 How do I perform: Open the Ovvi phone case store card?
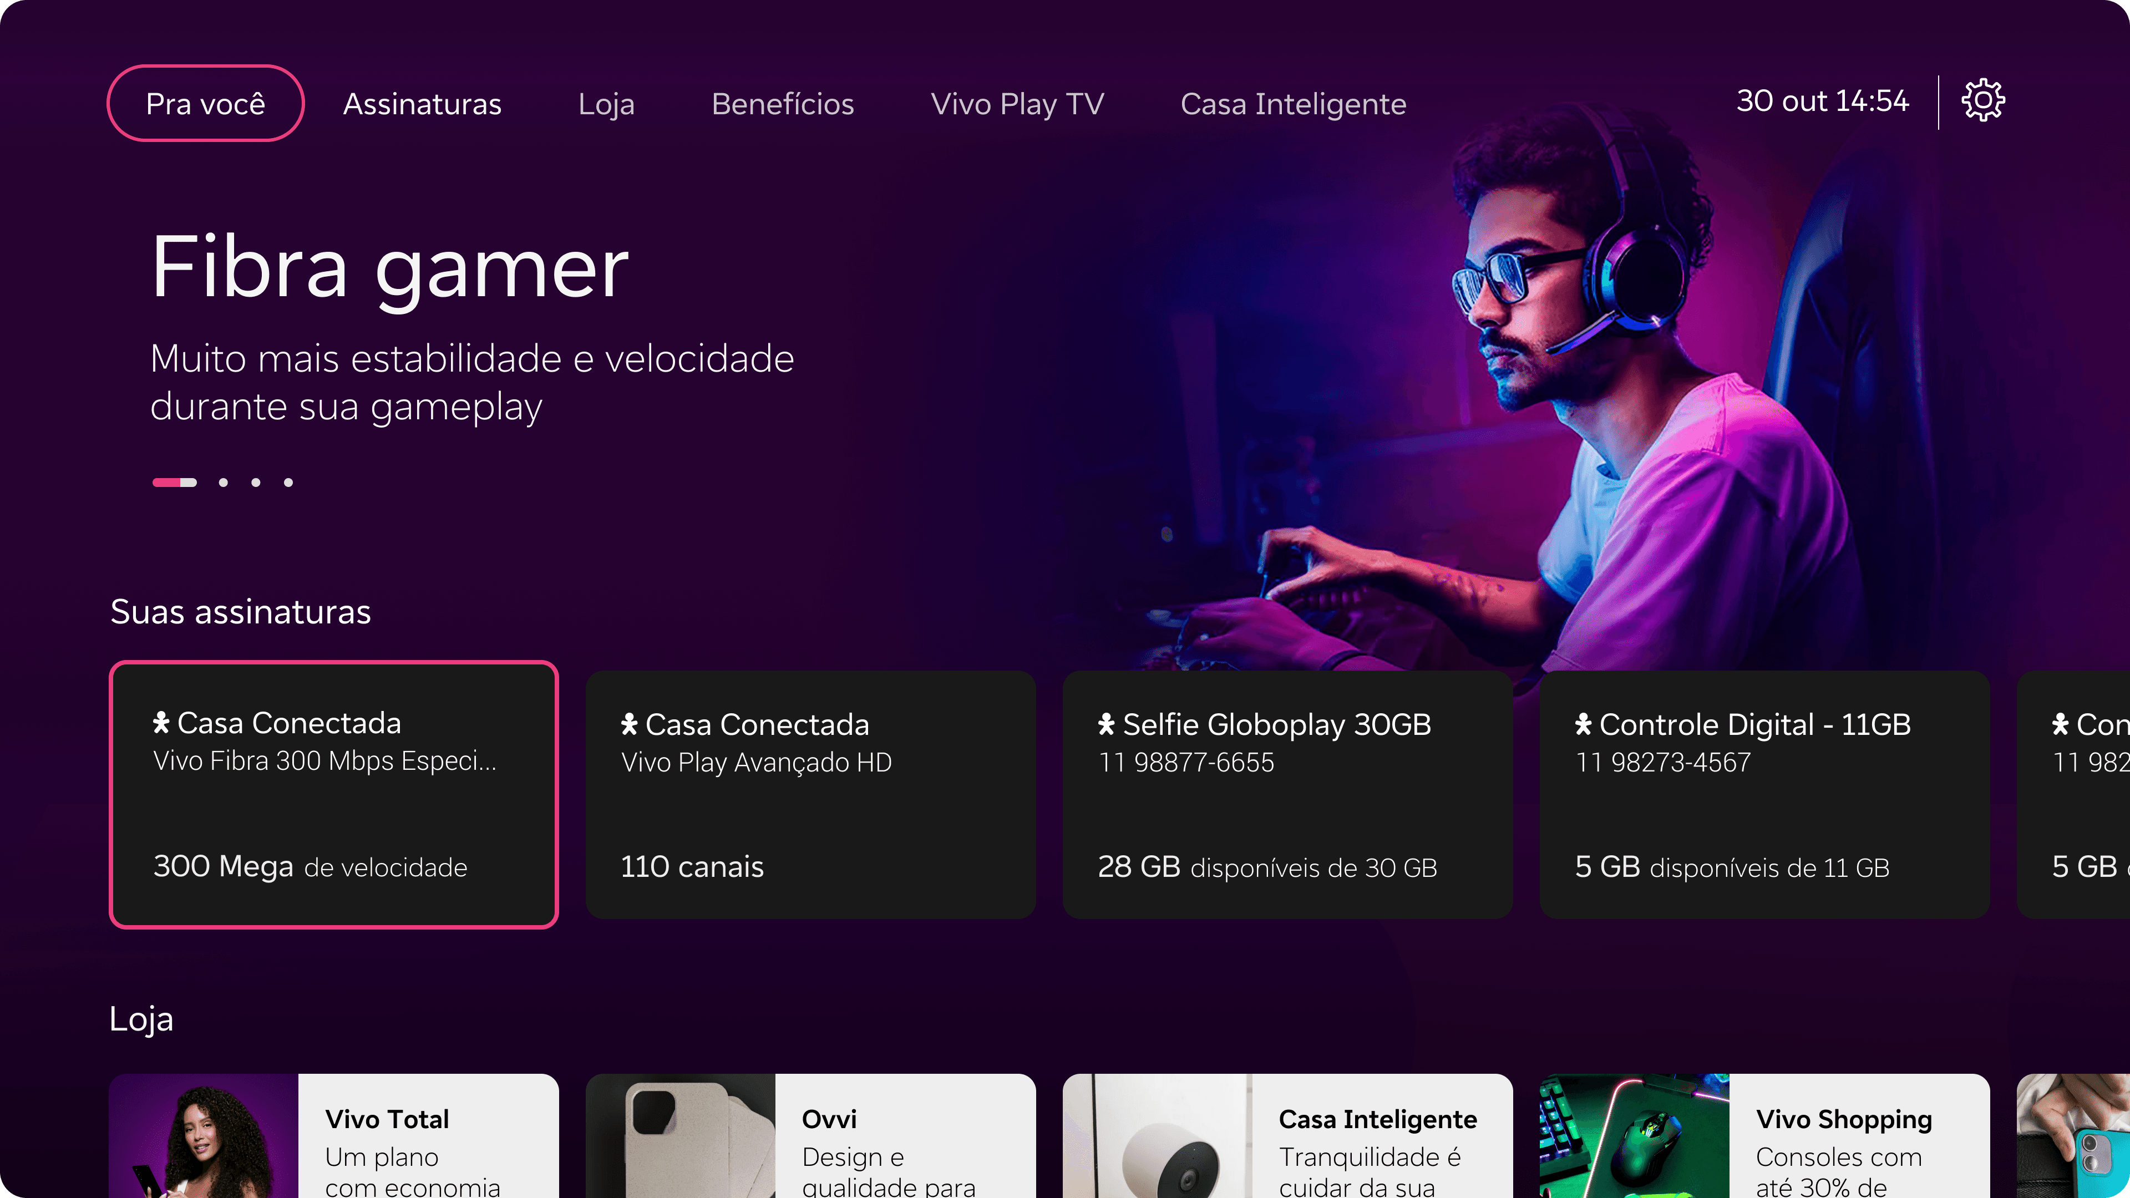(x=810, y=1135)
